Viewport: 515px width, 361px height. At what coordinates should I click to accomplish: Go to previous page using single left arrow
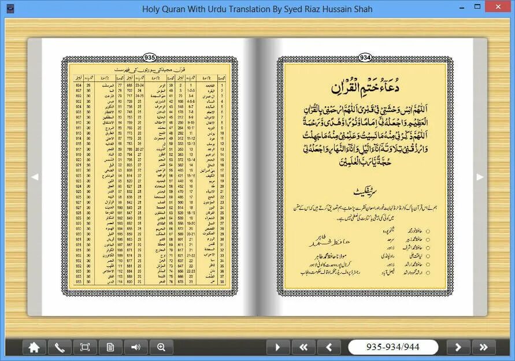coord(329,347)
